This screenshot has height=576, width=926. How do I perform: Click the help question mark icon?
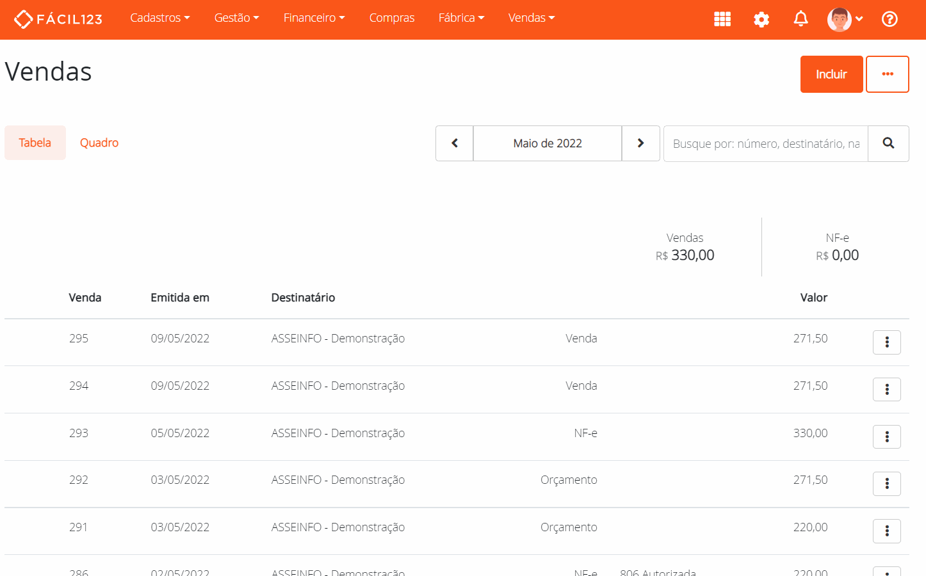[889, 19]
